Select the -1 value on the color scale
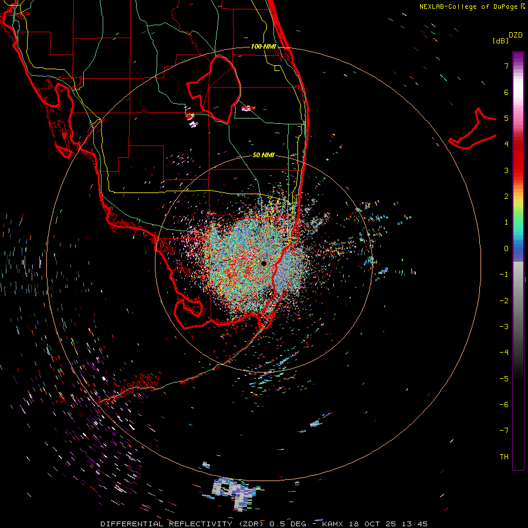Screen dimensions: 528x528 pos(504,275)
